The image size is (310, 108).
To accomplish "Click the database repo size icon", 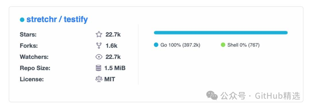I will click(98, 68).
